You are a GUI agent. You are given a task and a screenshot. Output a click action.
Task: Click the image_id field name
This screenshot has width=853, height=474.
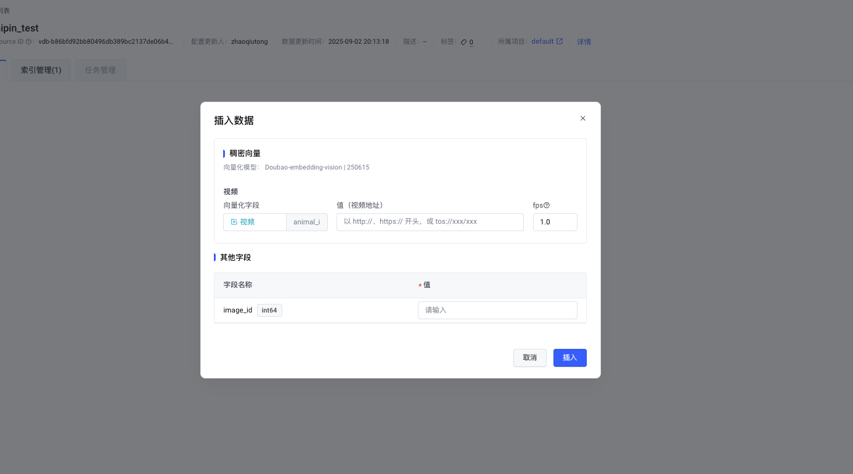click(238, 310)
